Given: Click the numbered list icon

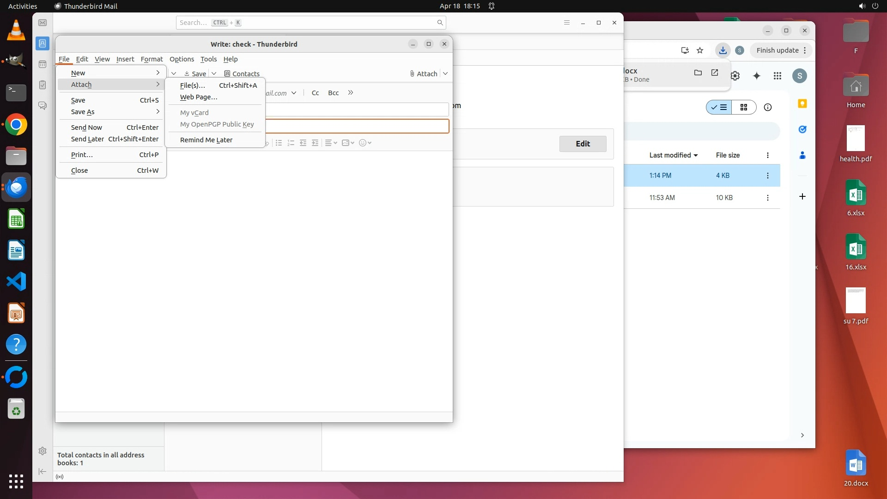Looking at the screenshot, I should [x=291, y=143].
